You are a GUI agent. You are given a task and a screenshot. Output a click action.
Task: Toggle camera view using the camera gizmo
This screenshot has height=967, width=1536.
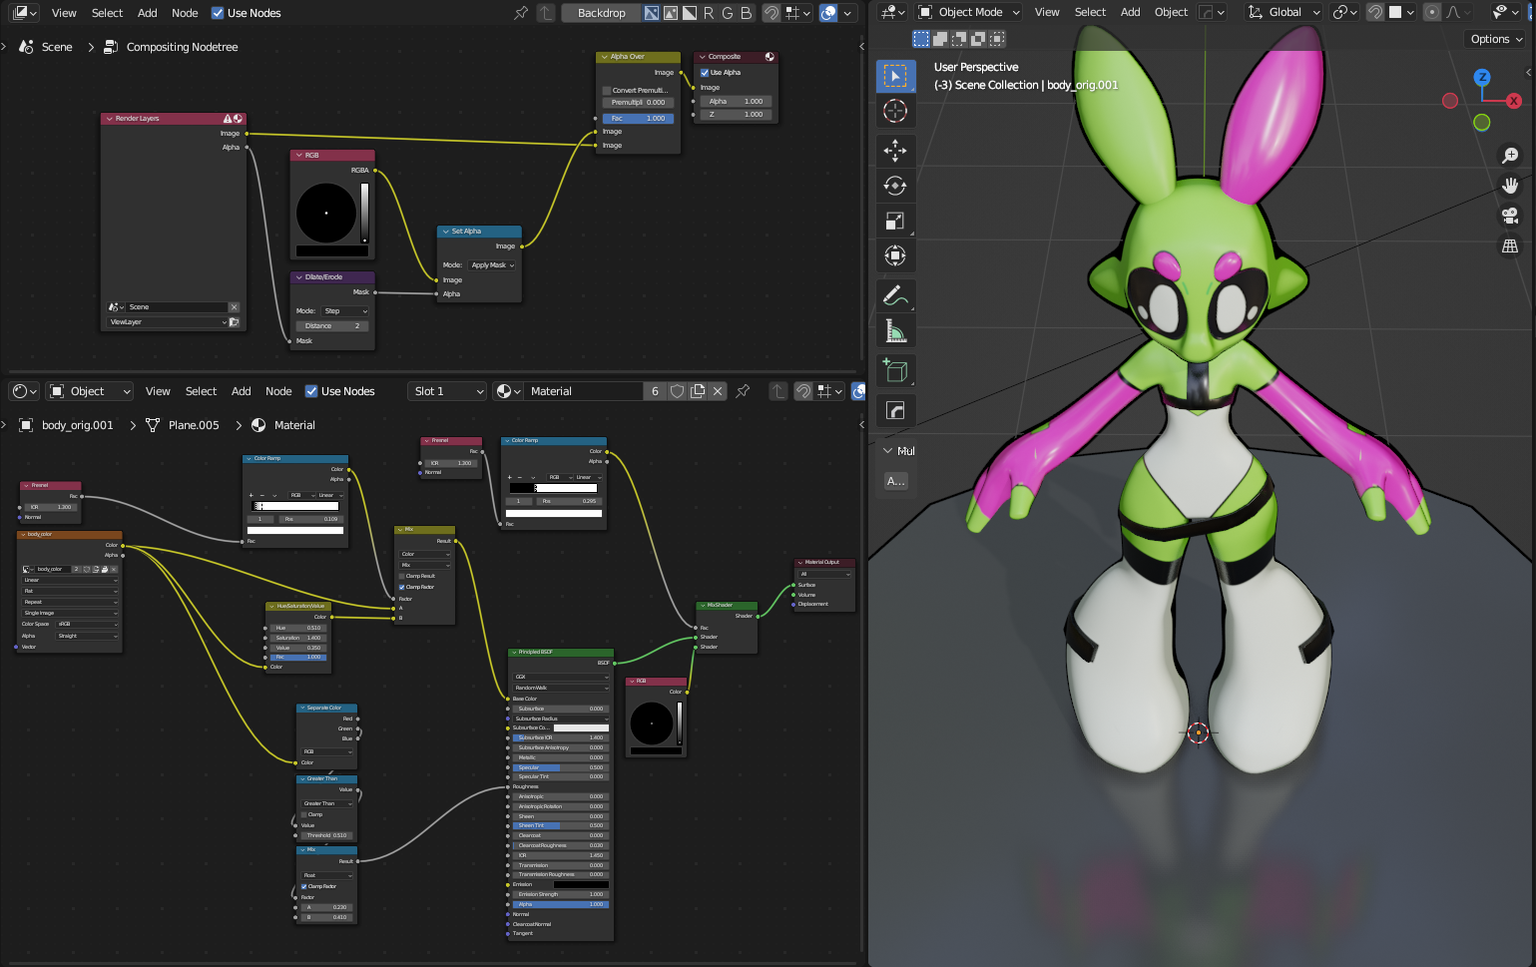(x=1510, y=216)
